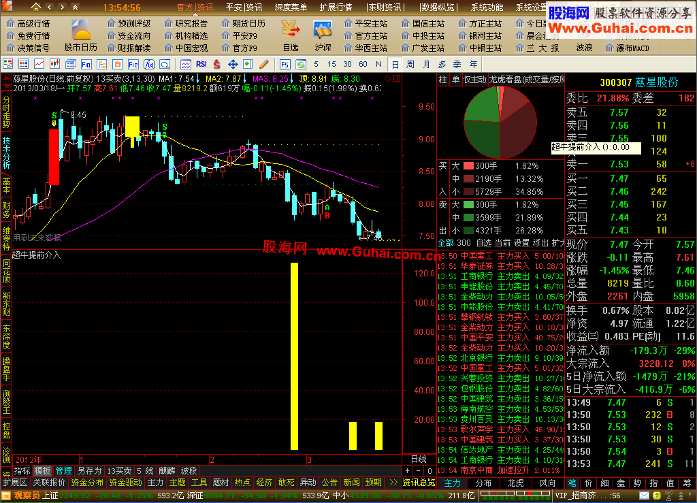Click the F10 company info icon
The height and width of the screenshot is (503, 697).
(86, 65)
